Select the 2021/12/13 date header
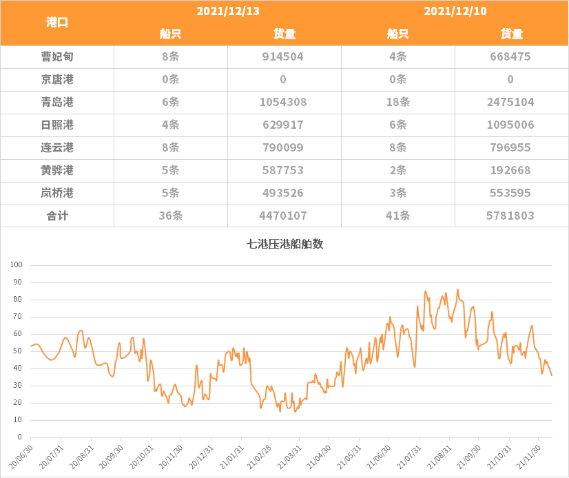This screenshot has height=478, width=569. tap(227, 11)
